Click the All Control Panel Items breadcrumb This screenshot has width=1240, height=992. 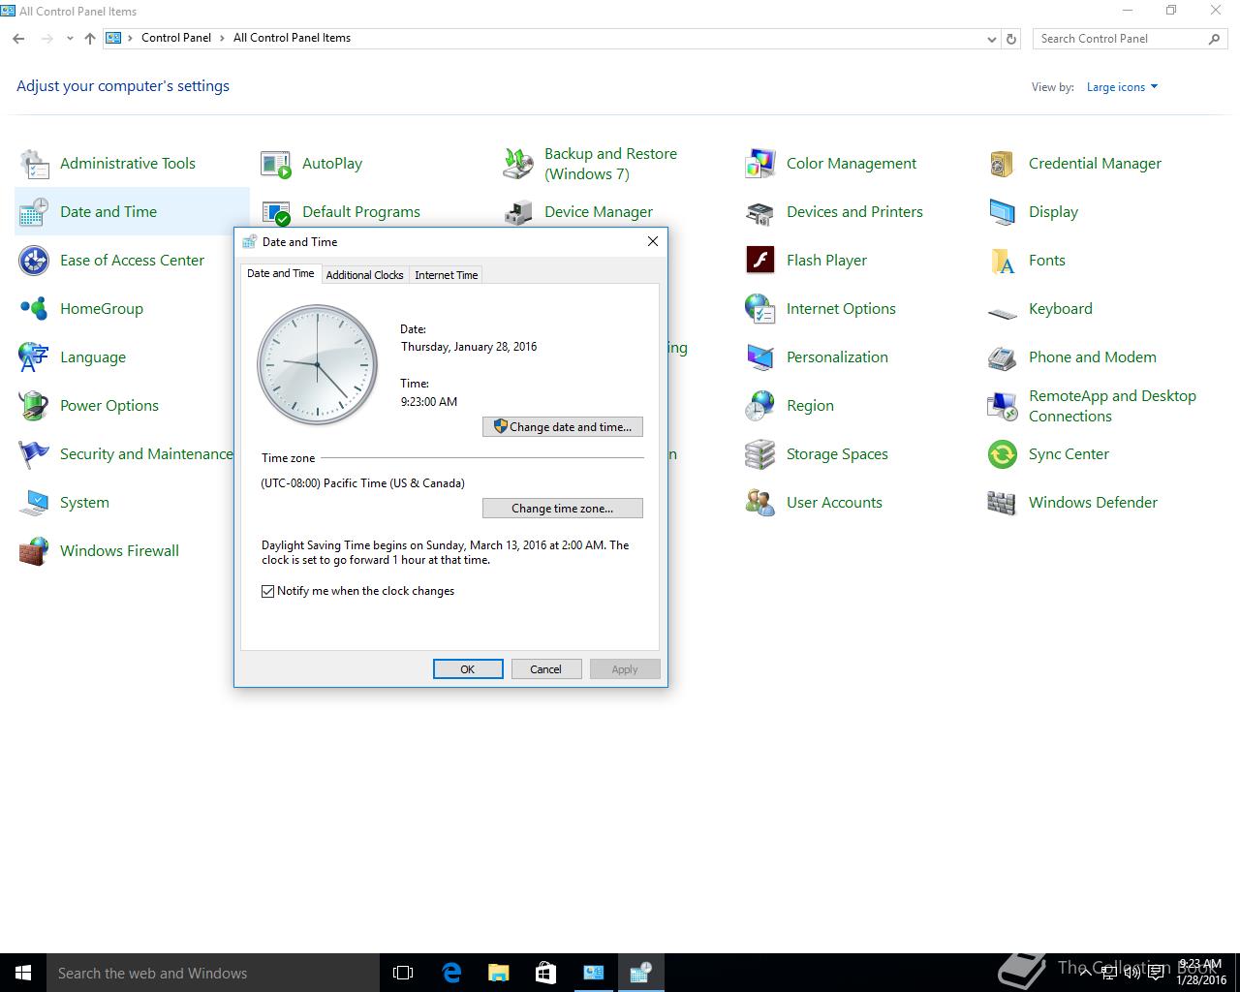click(292, 38)
